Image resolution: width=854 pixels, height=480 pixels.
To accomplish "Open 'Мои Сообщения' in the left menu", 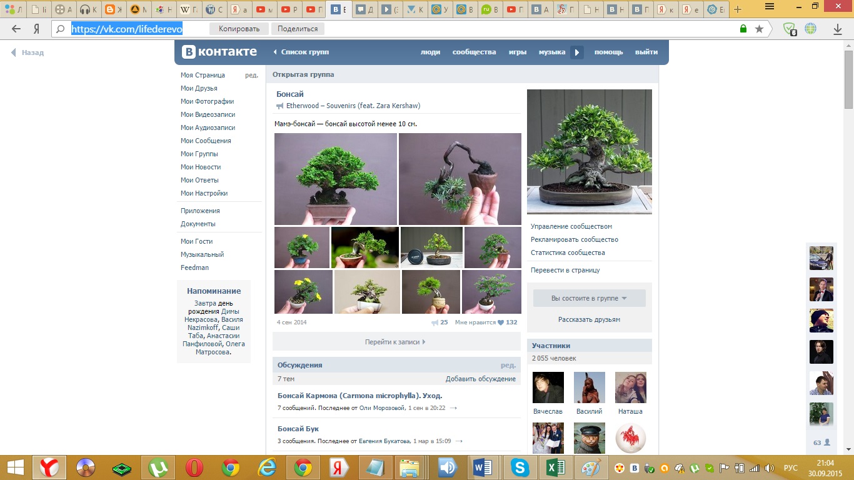I will point(206,141).
